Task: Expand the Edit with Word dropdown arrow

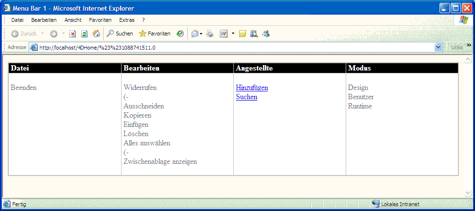Action: coord(233,34)
